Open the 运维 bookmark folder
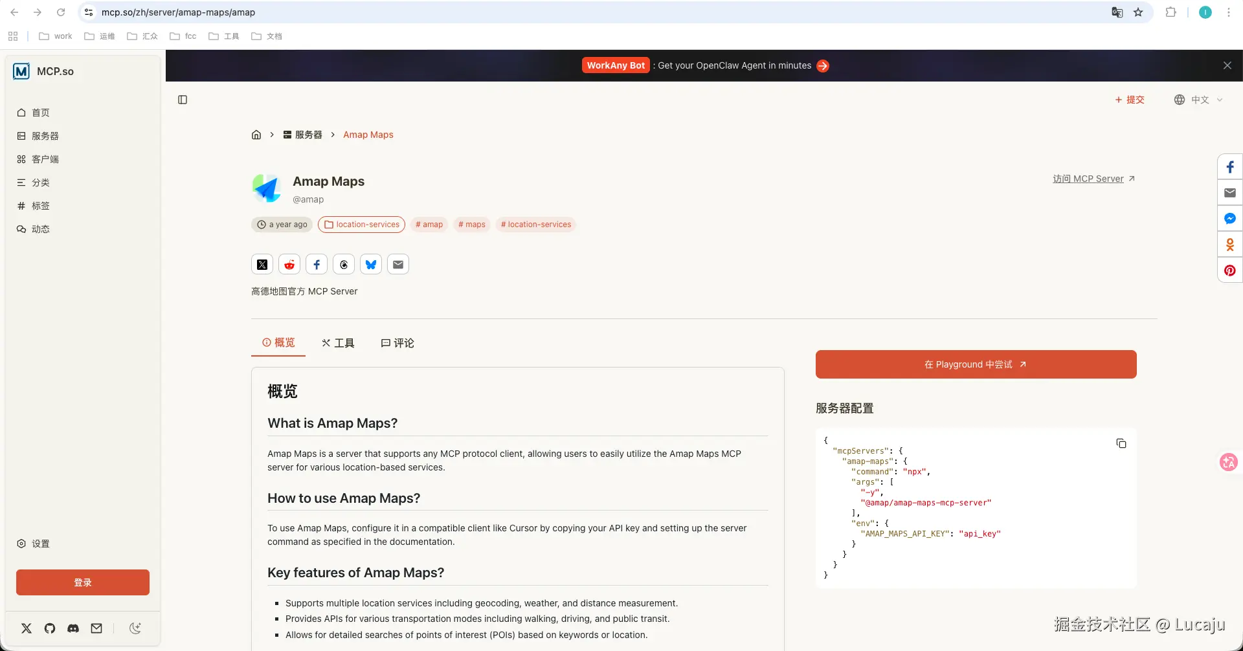Viewport: 1243px width, 651px height. pyautogui.click(x=100, y=36)
